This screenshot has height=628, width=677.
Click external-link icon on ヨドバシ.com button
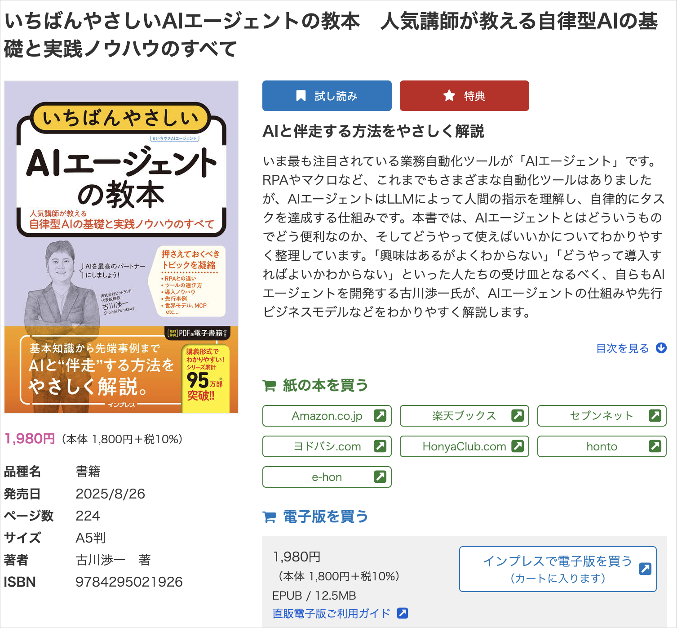point(380,446)
